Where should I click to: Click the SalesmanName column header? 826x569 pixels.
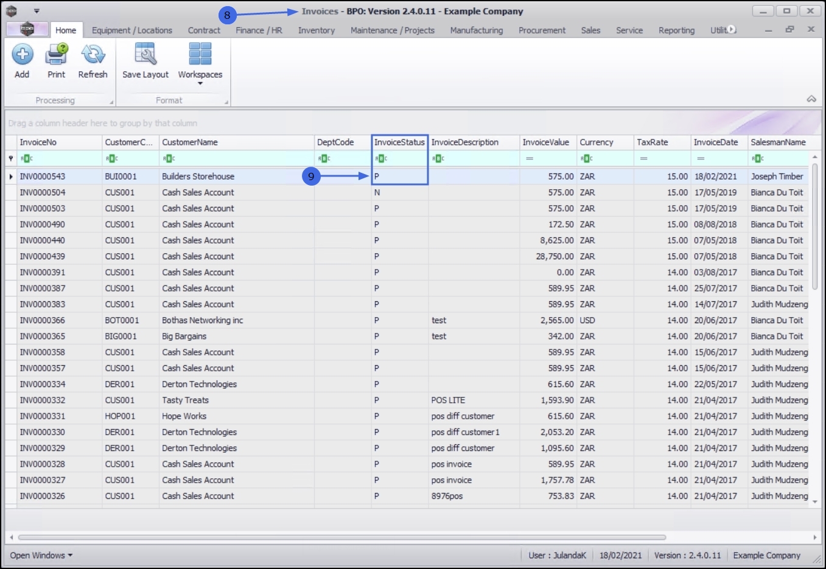(779, 142)
